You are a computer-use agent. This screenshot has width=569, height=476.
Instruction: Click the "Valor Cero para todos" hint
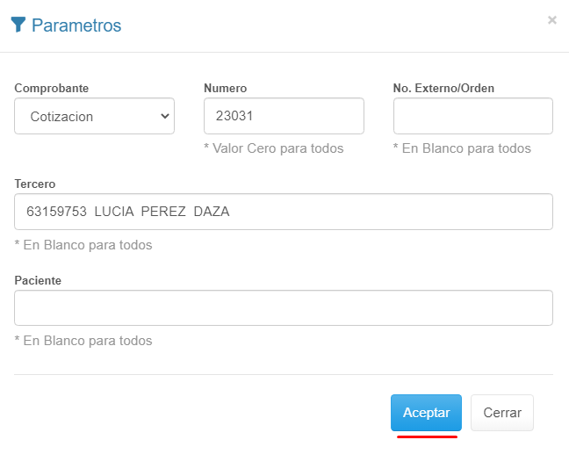(273, 148)
